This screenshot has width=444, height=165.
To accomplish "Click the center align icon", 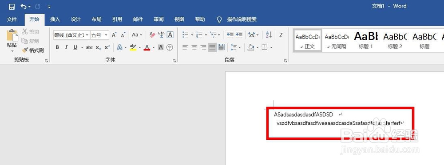I will (194, 47).
